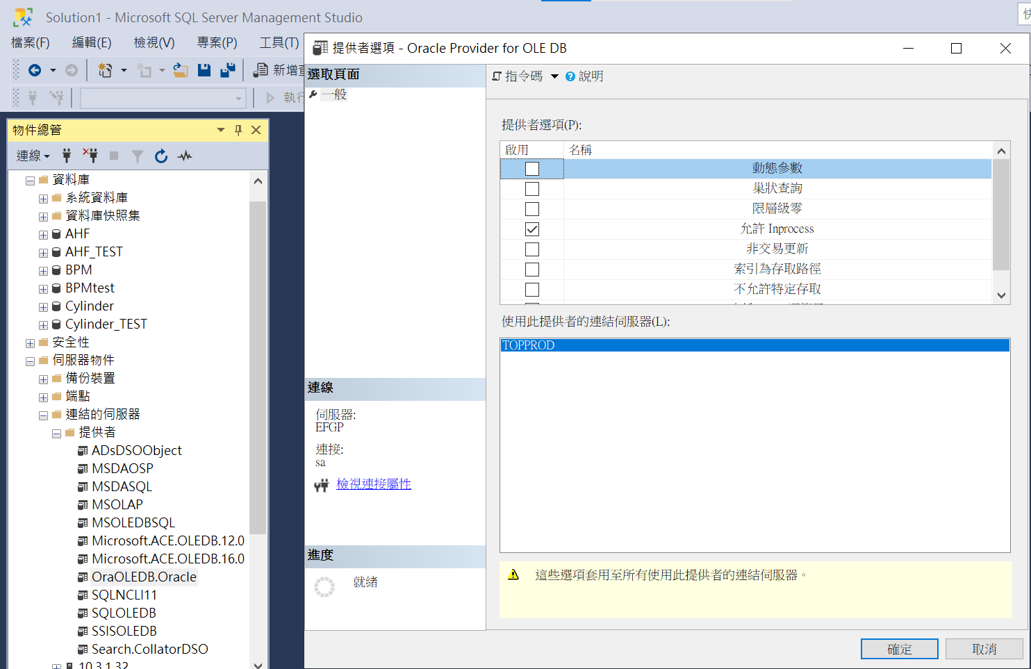Uncheck the 允許 Inprocess option

click(532, 229)
